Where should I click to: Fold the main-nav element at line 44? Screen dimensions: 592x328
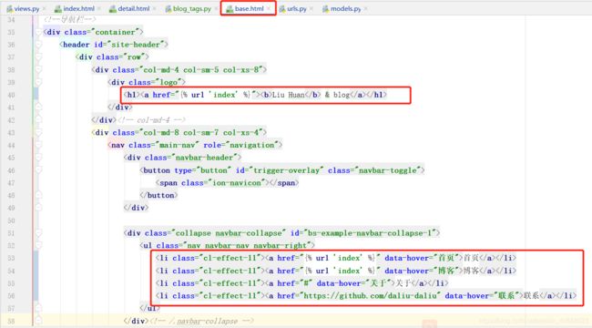pos(38,145)
